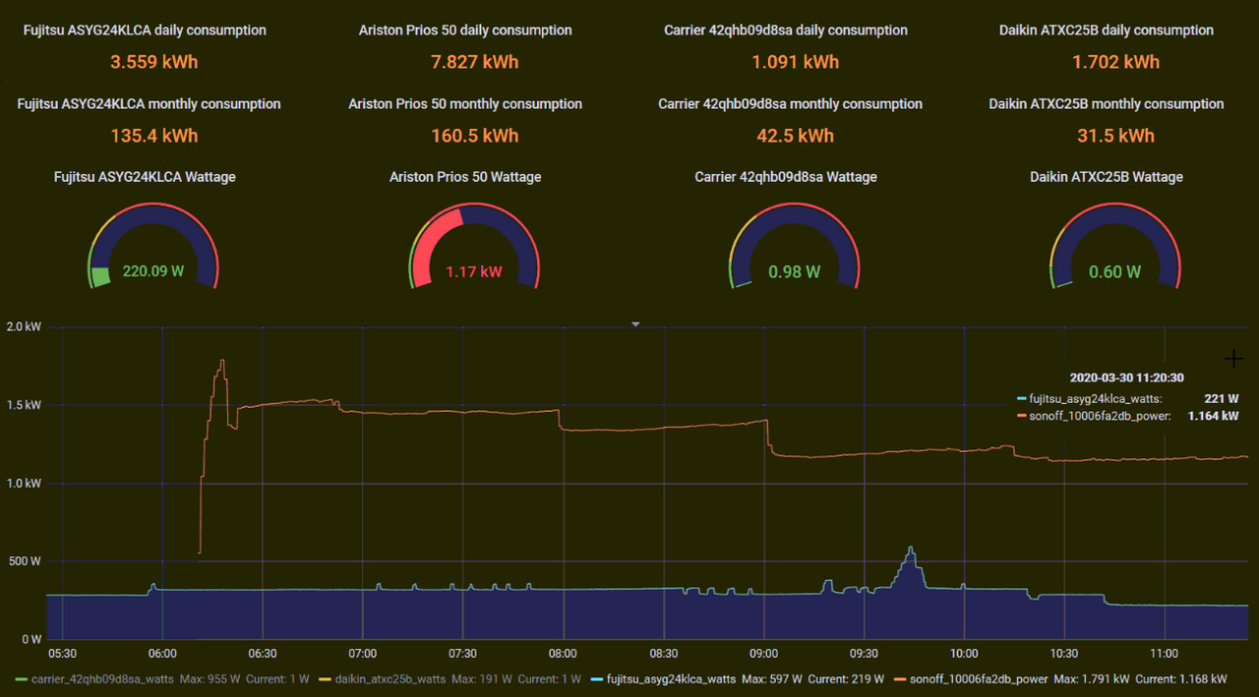Open the Daikin ATXC25B monthly consumption title menu

click(1107, 104)
